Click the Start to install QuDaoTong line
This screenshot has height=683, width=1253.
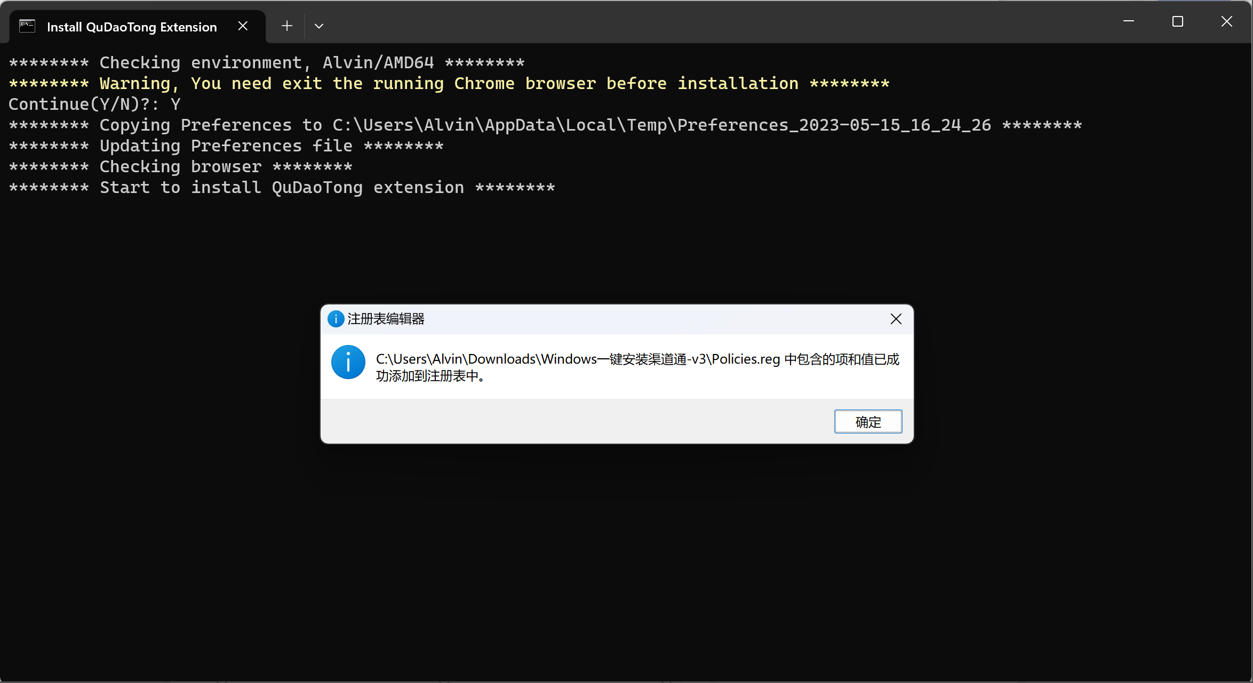[282, 187]
